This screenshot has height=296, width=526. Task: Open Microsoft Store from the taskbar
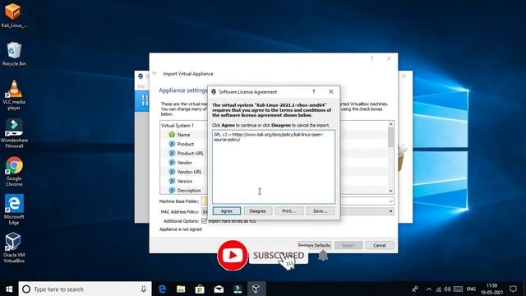[x=200, y=289]
